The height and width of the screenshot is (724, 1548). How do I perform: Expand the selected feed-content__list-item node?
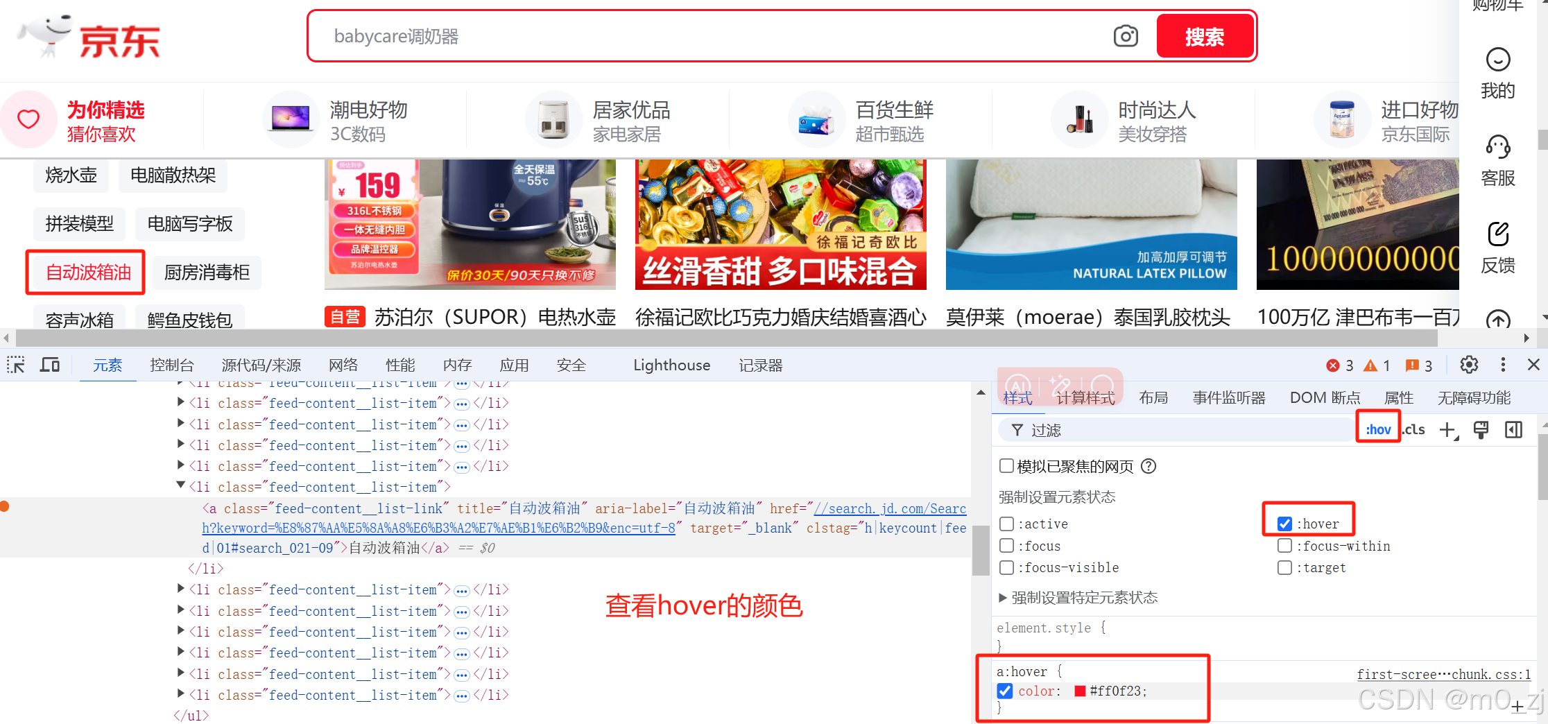click(x=180, y=485)
